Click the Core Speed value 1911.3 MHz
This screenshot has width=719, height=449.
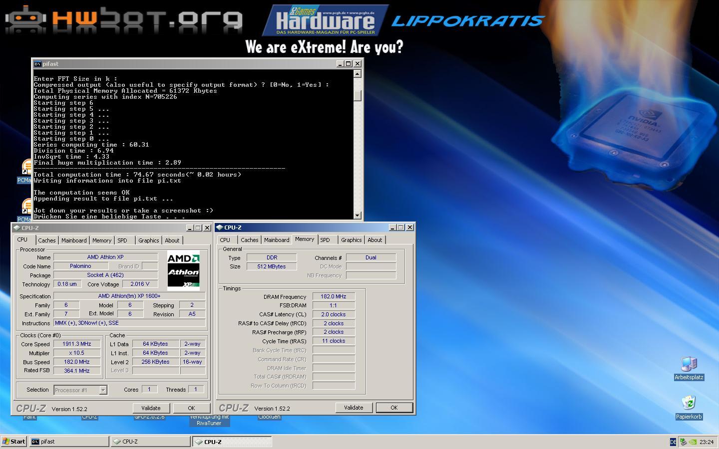77,344
